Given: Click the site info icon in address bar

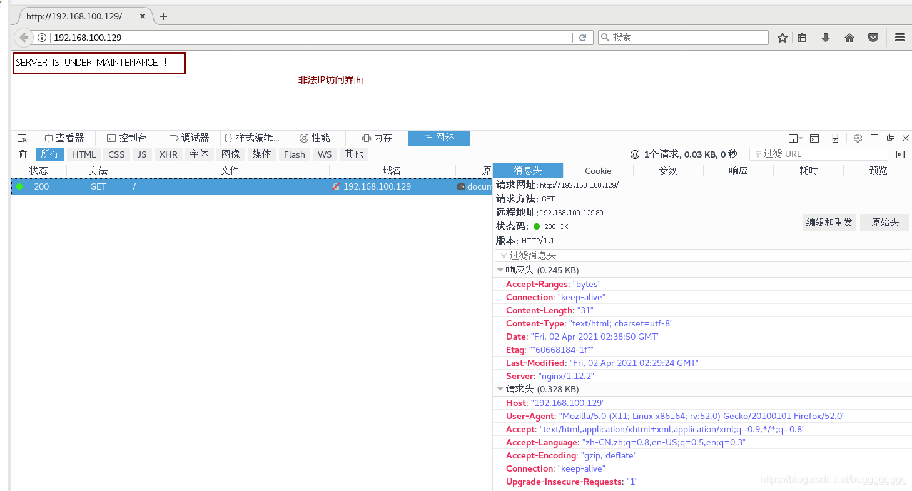Looking at the screenshot, I should [x=42, y=38].
